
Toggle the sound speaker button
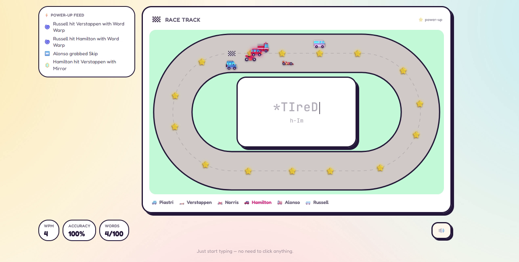coord(442,231)
